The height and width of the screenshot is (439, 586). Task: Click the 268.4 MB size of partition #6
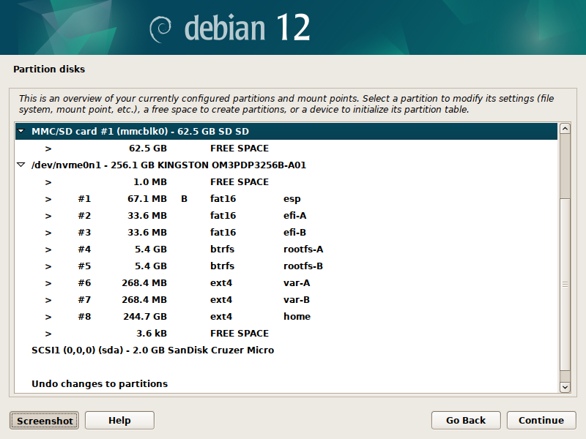pos(144,282)
